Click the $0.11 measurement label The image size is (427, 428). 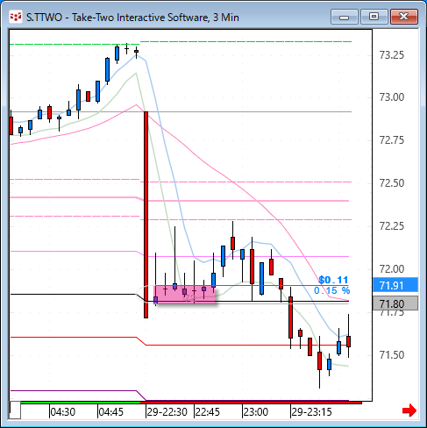333,280
